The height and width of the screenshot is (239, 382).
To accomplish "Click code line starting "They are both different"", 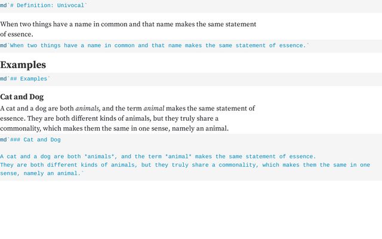I will click(x=185, y=165).
